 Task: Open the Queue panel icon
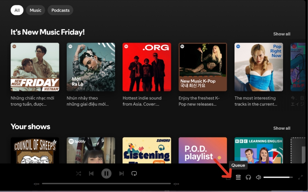238,177
